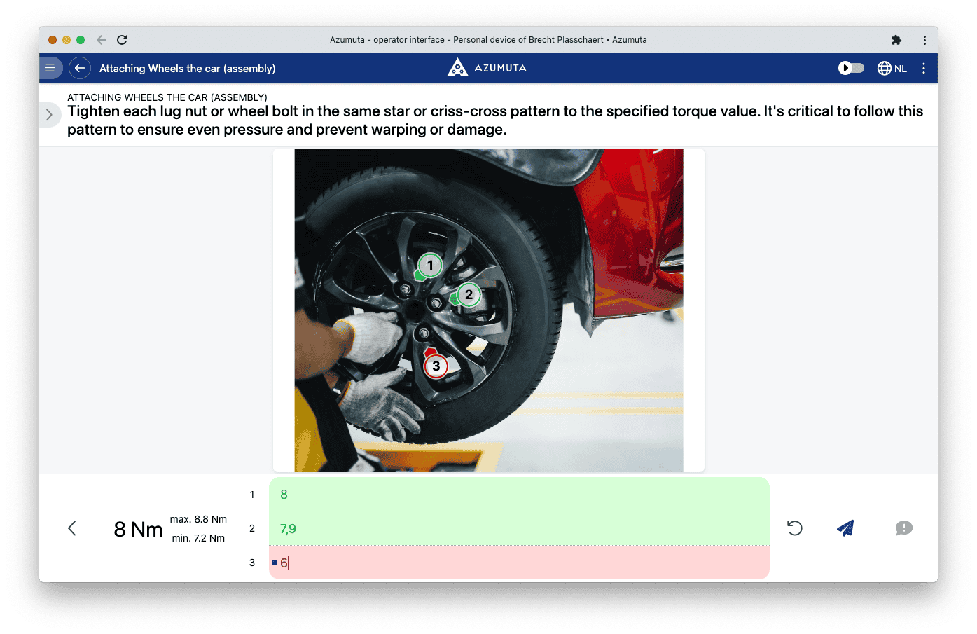Click the Azumuta logo in the header

point(486,67)
